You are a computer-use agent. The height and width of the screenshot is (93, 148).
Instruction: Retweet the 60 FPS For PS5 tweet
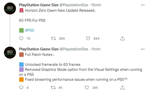point(53,38)
